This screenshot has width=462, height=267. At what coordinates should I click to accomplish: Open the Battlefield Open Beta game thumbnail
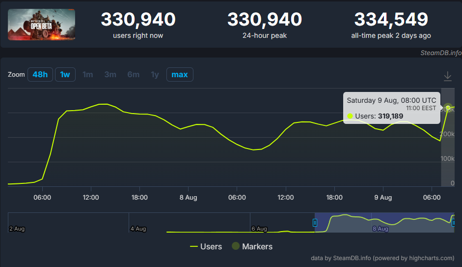point(42,25)
